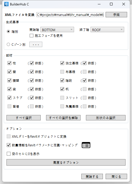The image size is (132, 184).
Task: Toggle 鉄筋 checkbox for 独立基礎
Action: [x=85, y=63]
